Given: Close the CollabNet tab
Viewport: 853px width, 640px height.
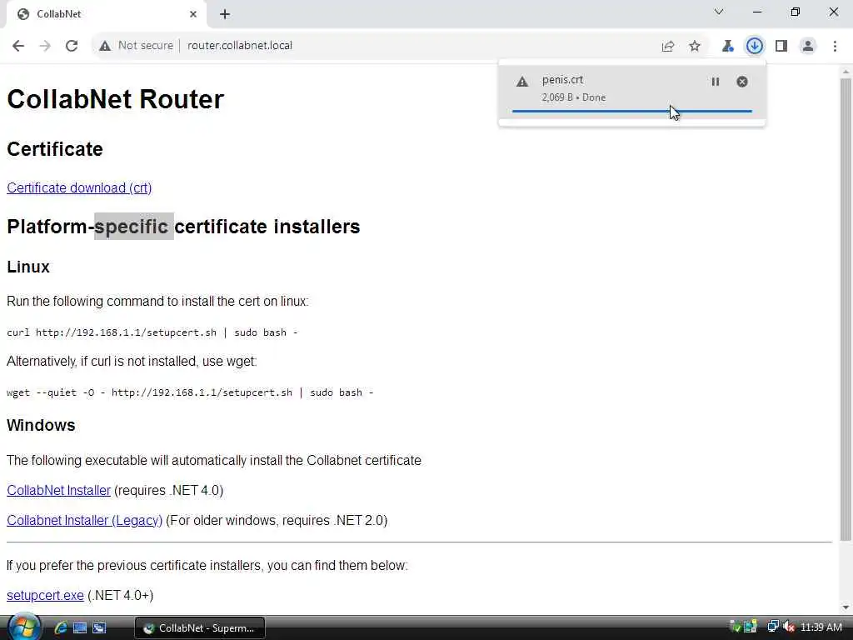Looking at the screenshot, I should coord(193,14).
